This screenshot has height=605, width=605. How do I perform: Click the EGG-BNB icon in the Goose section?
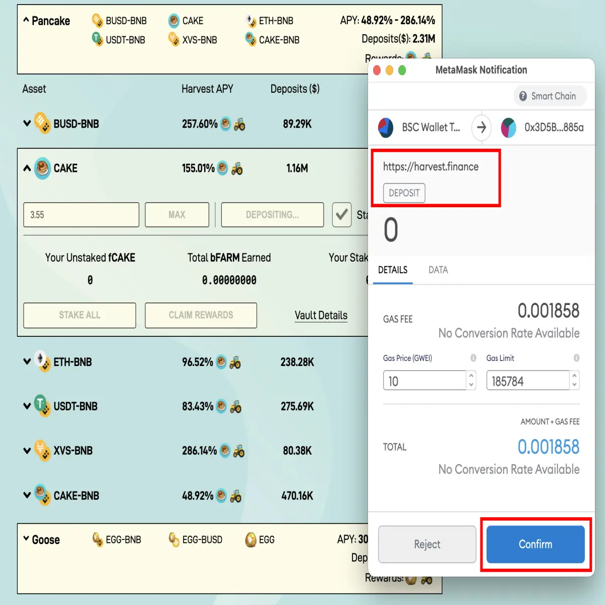pyautogui.click(x=98, y=540)
